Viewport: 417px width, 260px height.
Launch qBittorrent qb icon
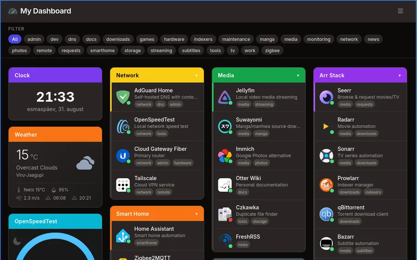tap(326, 214)
